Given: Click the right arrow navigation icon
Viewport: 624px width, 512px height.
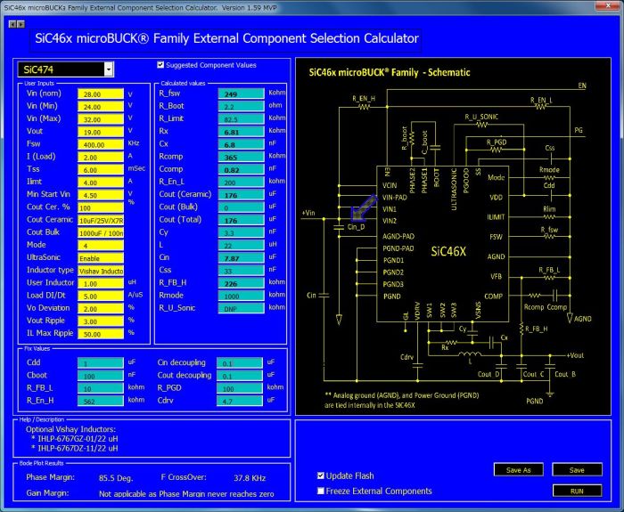Looking at the screenshot, I should (21, 24).
